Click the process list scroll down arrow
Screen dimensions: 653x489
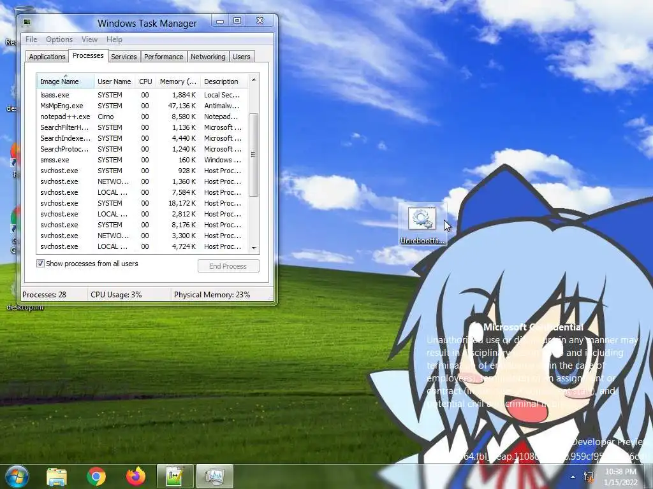click(x=254, y=248)
